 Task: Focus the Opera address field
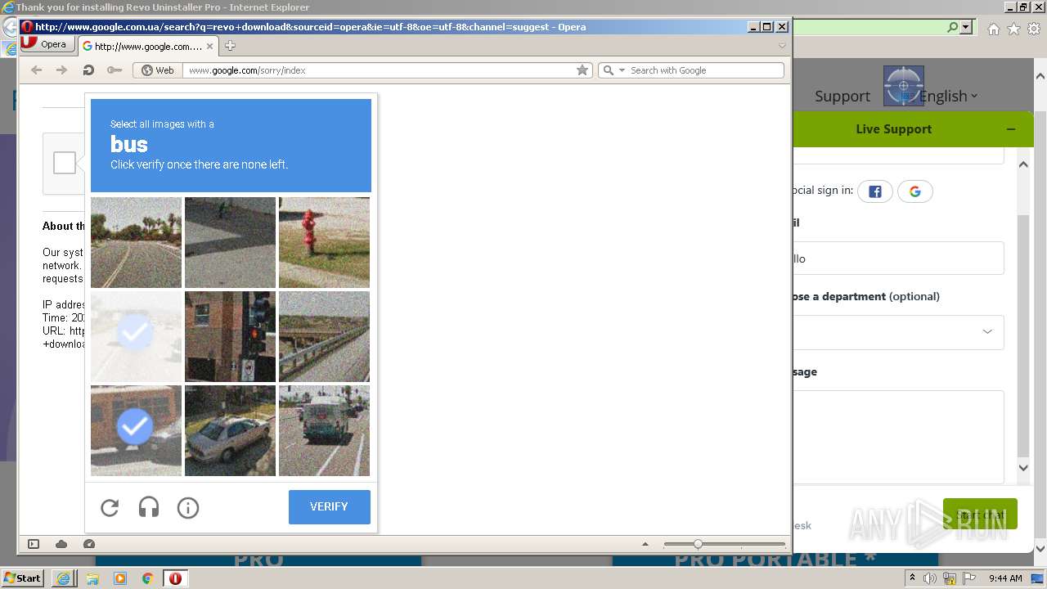[x=380, y=70]
